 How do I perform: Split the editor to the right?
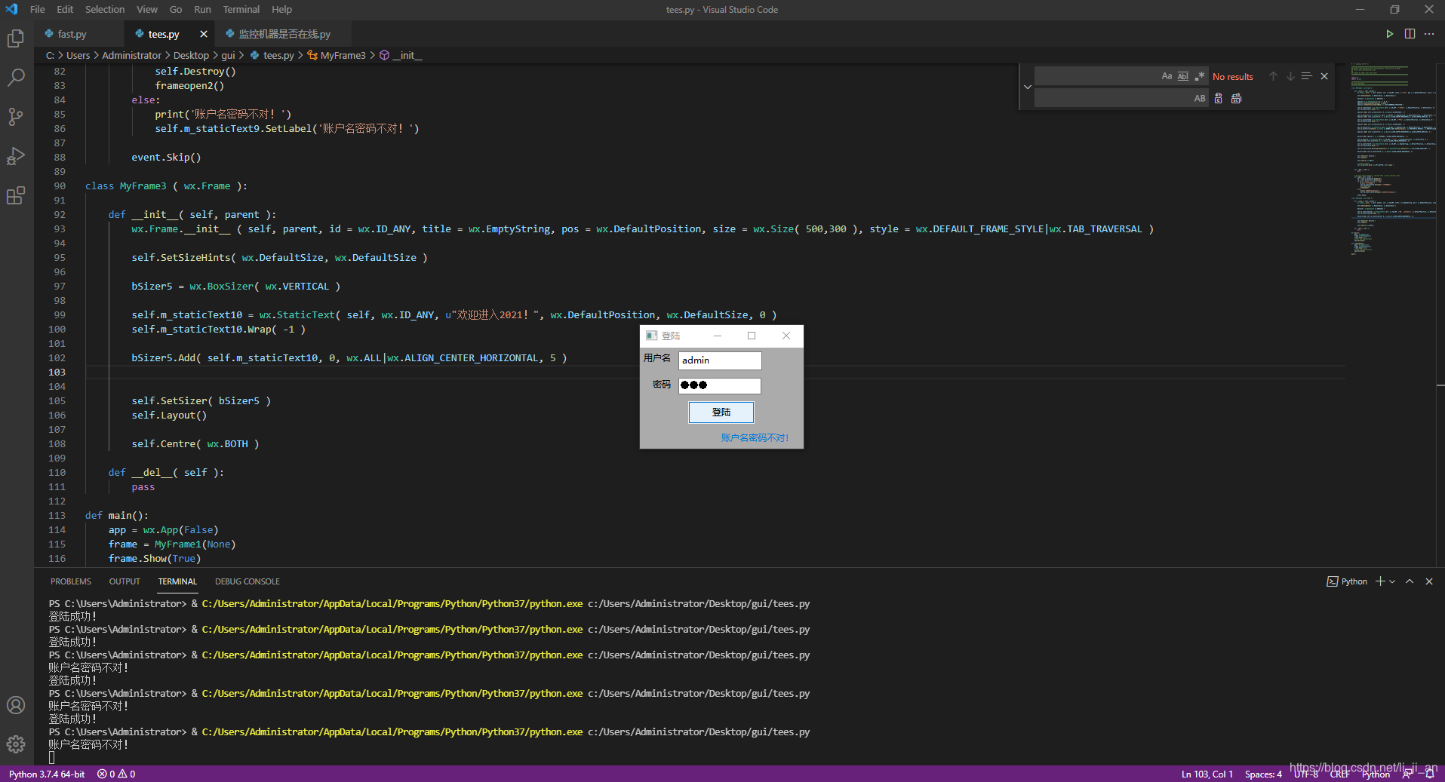click(1410, 34)
